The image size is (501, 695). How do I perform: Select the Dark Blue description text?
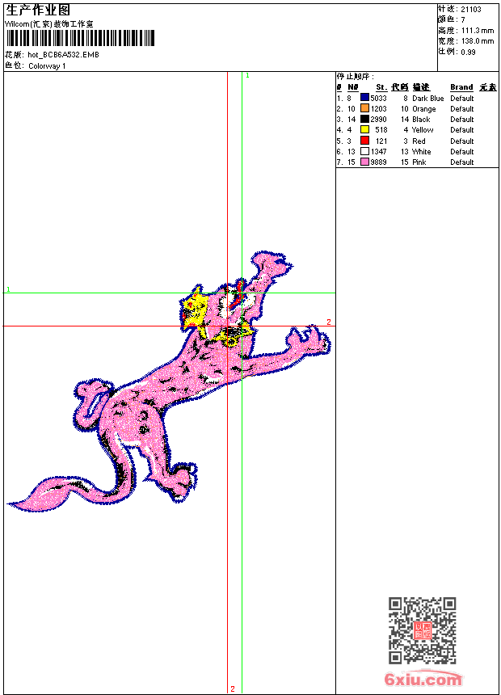[x=427, y=99]
